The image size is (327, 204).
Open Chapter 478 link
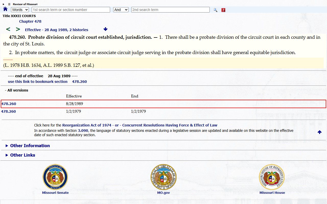[30, 21]
